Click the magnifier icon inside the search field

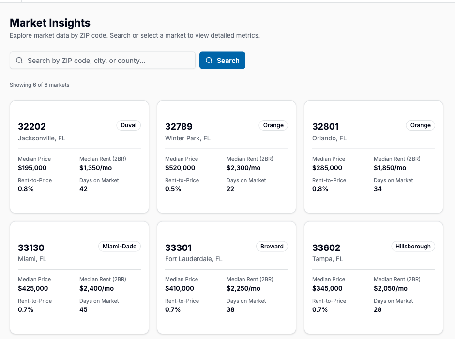click(19, 60)
